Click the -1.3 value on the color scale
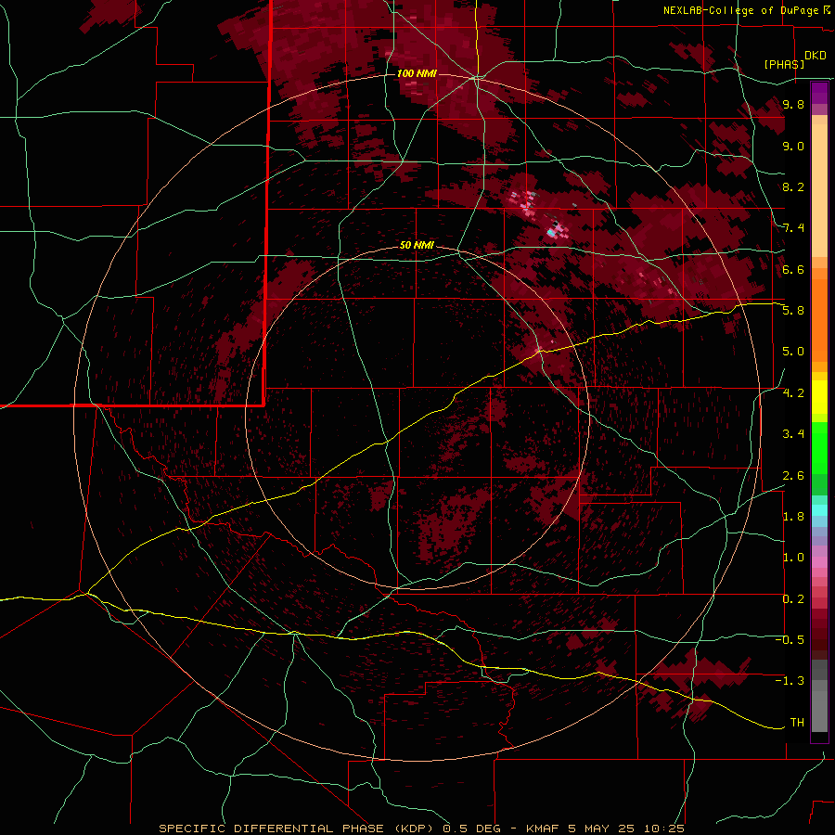The width and height of the screenshot is (835, 835). pos(790,681)
